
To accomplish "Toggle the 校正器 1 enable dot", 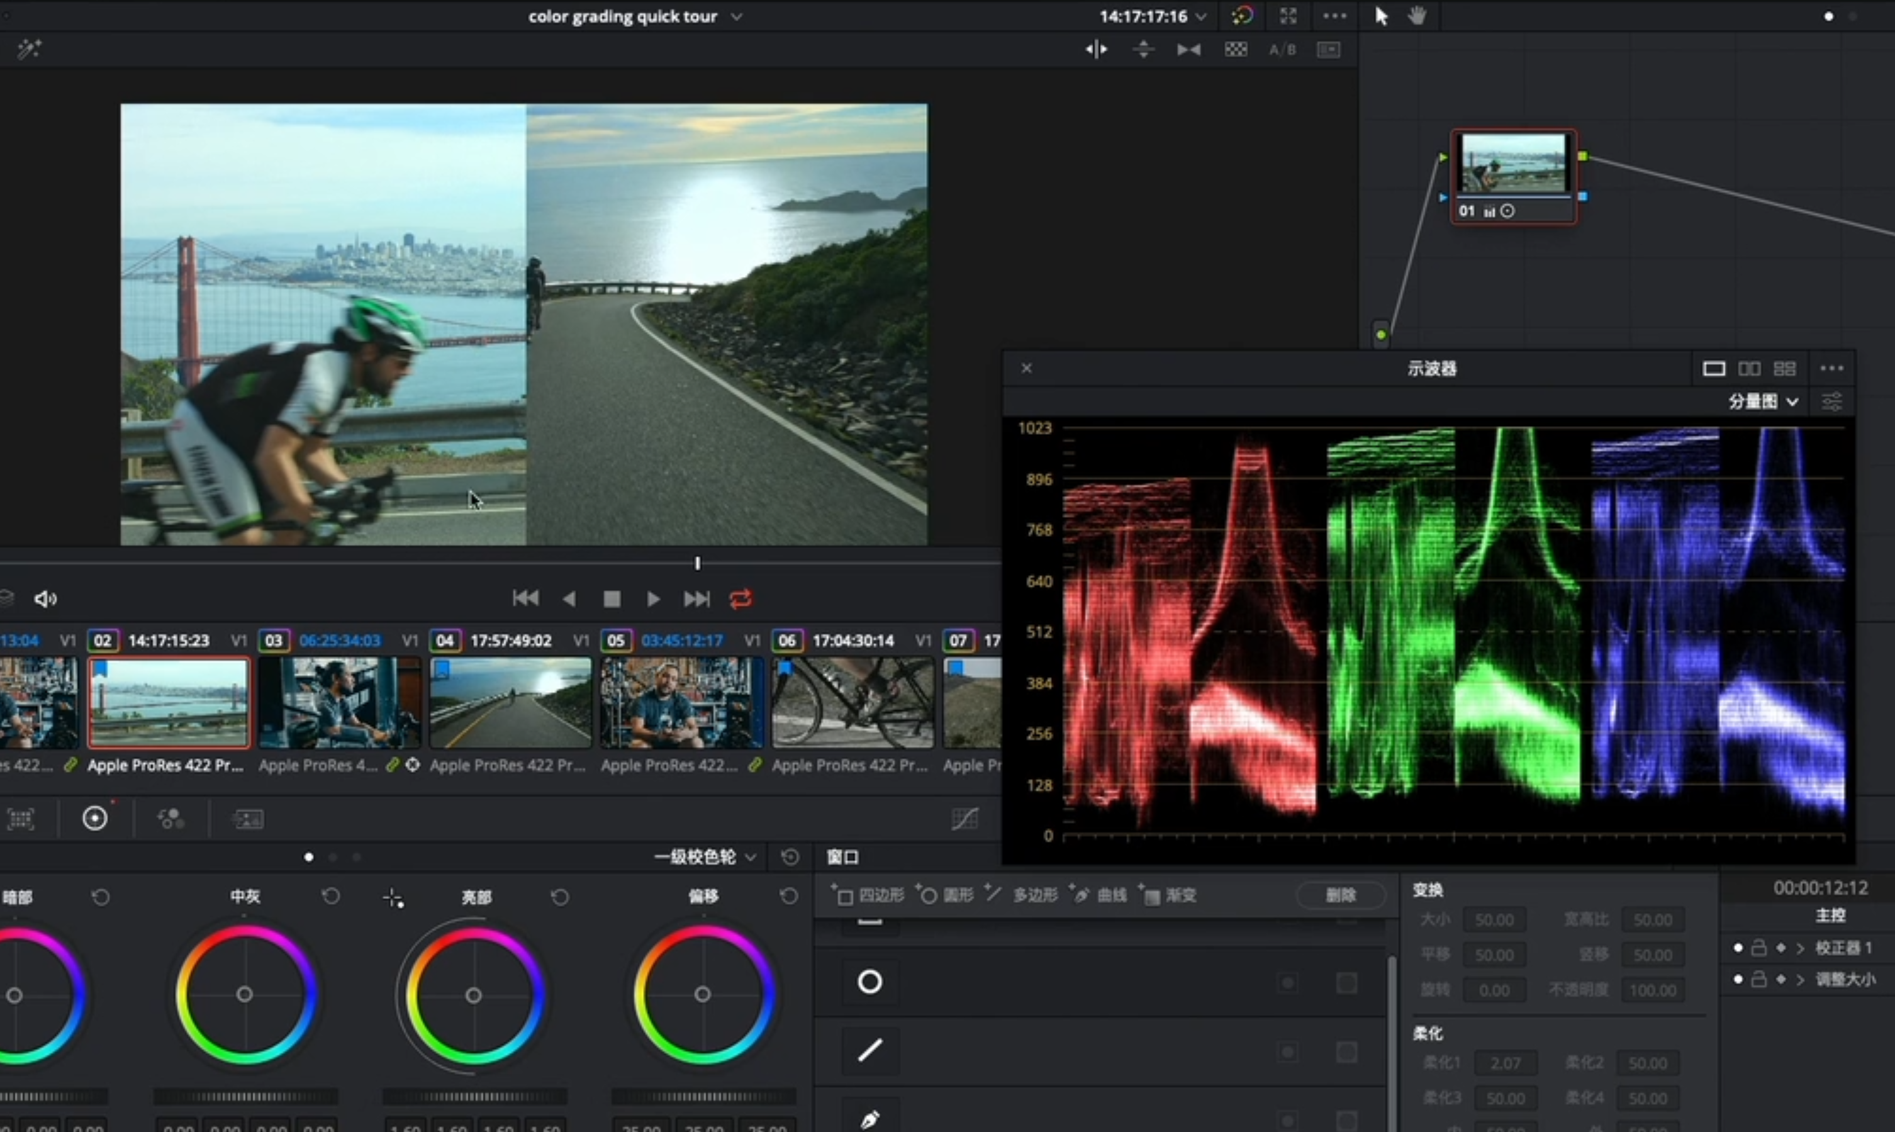I will (1738, 948).
